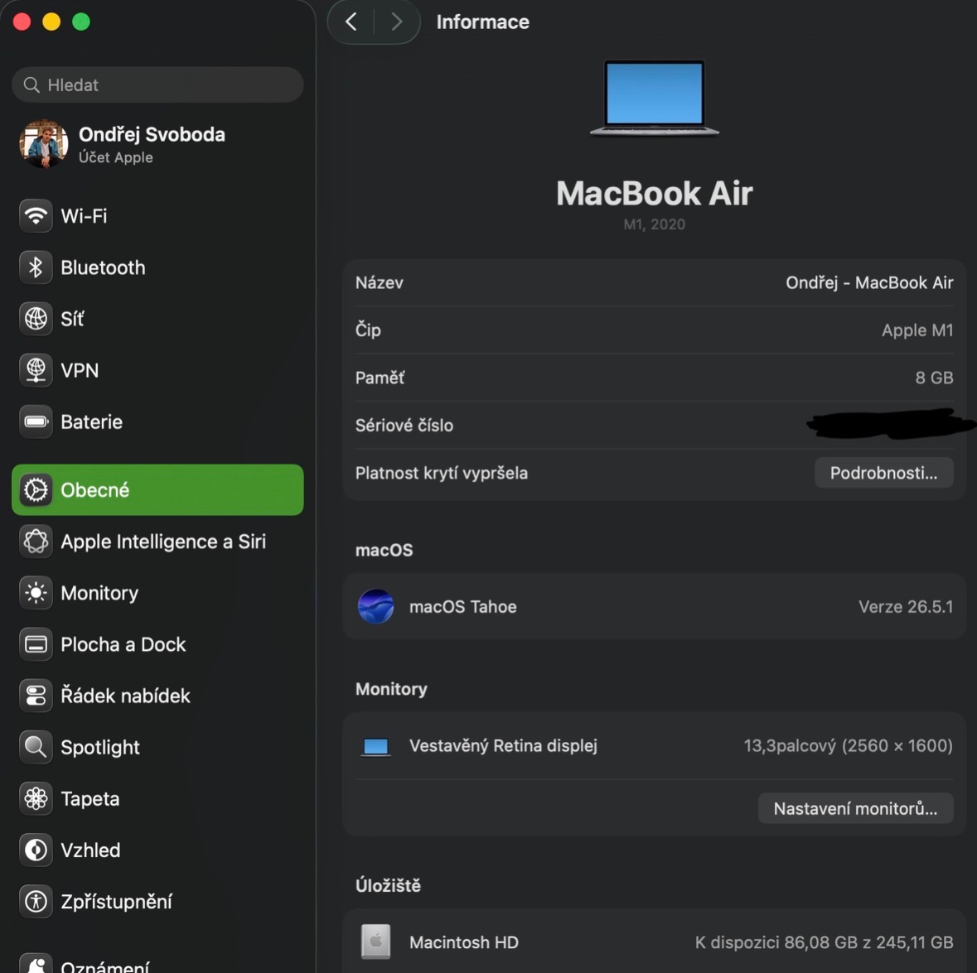Click the Síť globe icon
The width and height of the screenshot is (977, 973).
36,319
